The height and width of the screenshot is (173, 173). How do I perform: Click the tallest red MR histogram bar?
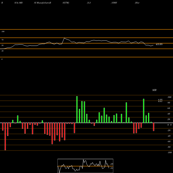[5, 136]
